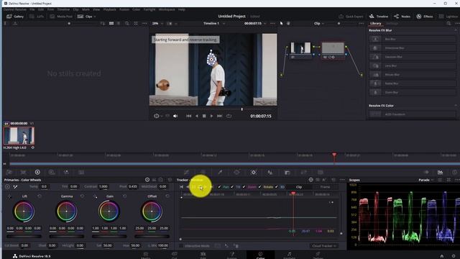Image resolution: width=460 pixels, height=259 pixels.
Task: Open the Magic Mask palette icon
Action: tap(270, 173)
